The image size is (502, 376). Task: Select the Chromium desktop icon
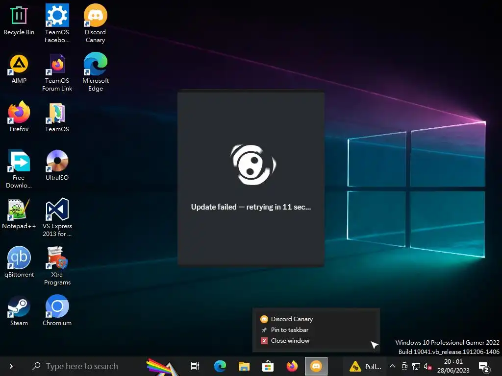tap(57, 311)
